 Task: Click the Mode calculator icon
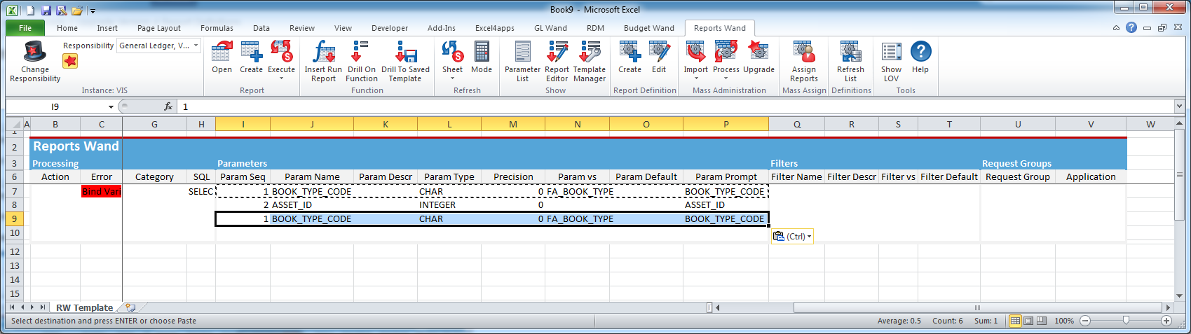[482, 52]
